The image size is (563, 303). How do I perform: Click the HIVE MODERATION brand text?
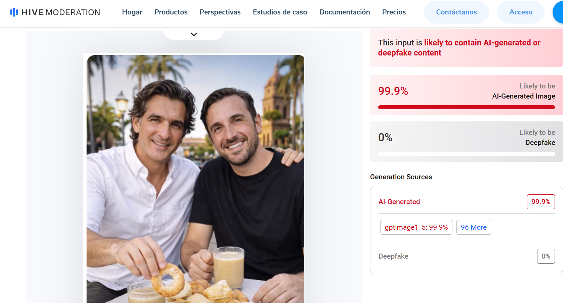(x=61, y=12)
